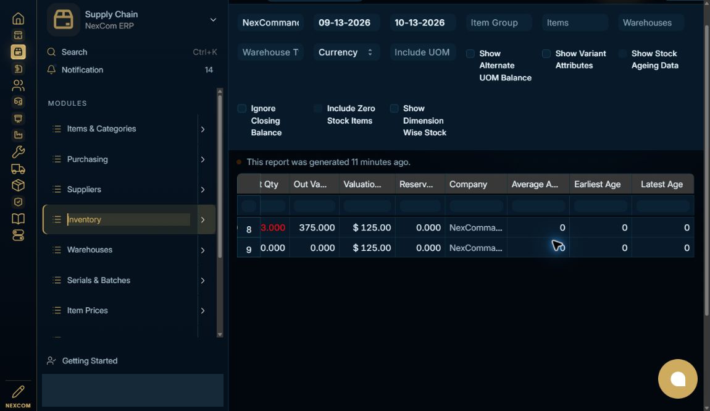Open the Item Group filter field

pos(498,23)
